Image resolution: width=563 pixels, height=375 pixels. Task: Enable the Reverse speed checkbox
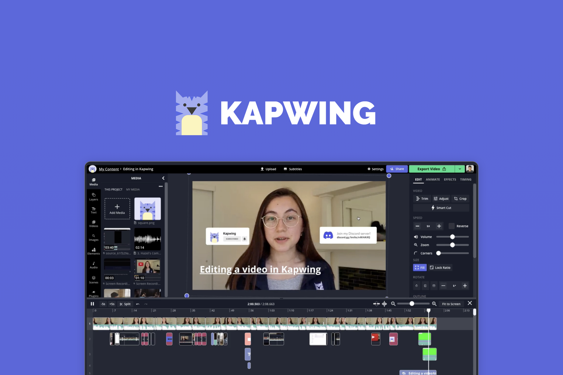(452, 226)
